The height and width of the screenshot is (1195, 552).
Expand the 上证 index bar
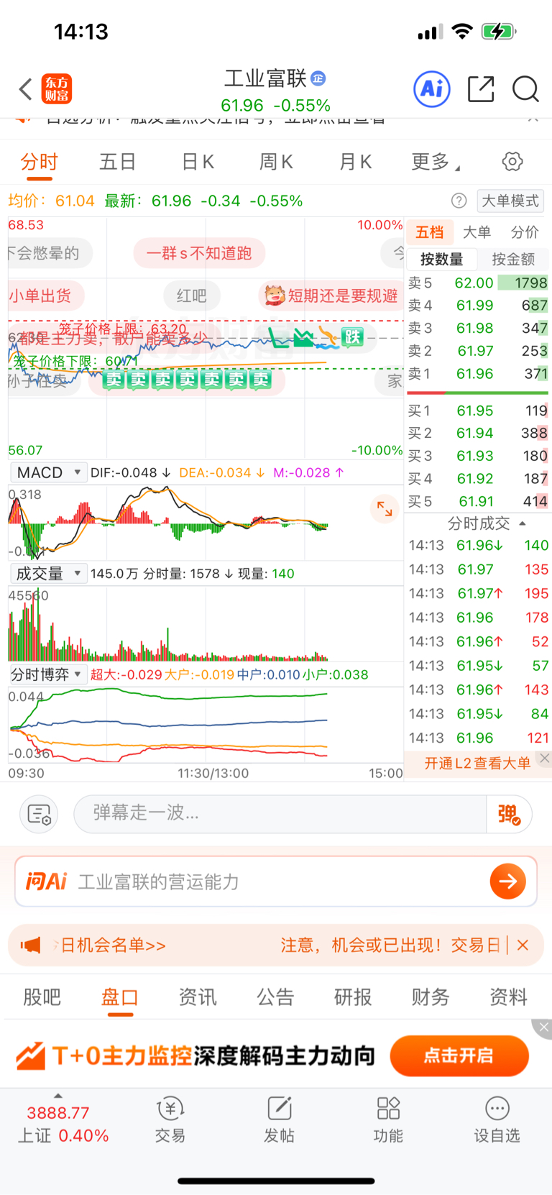point(58,1095)
